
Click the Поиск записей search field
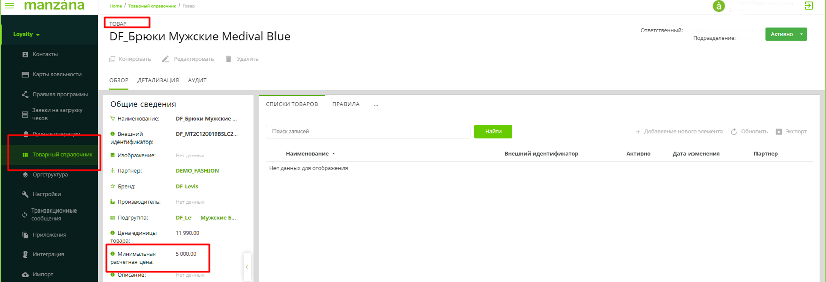[x=368, y=132]
